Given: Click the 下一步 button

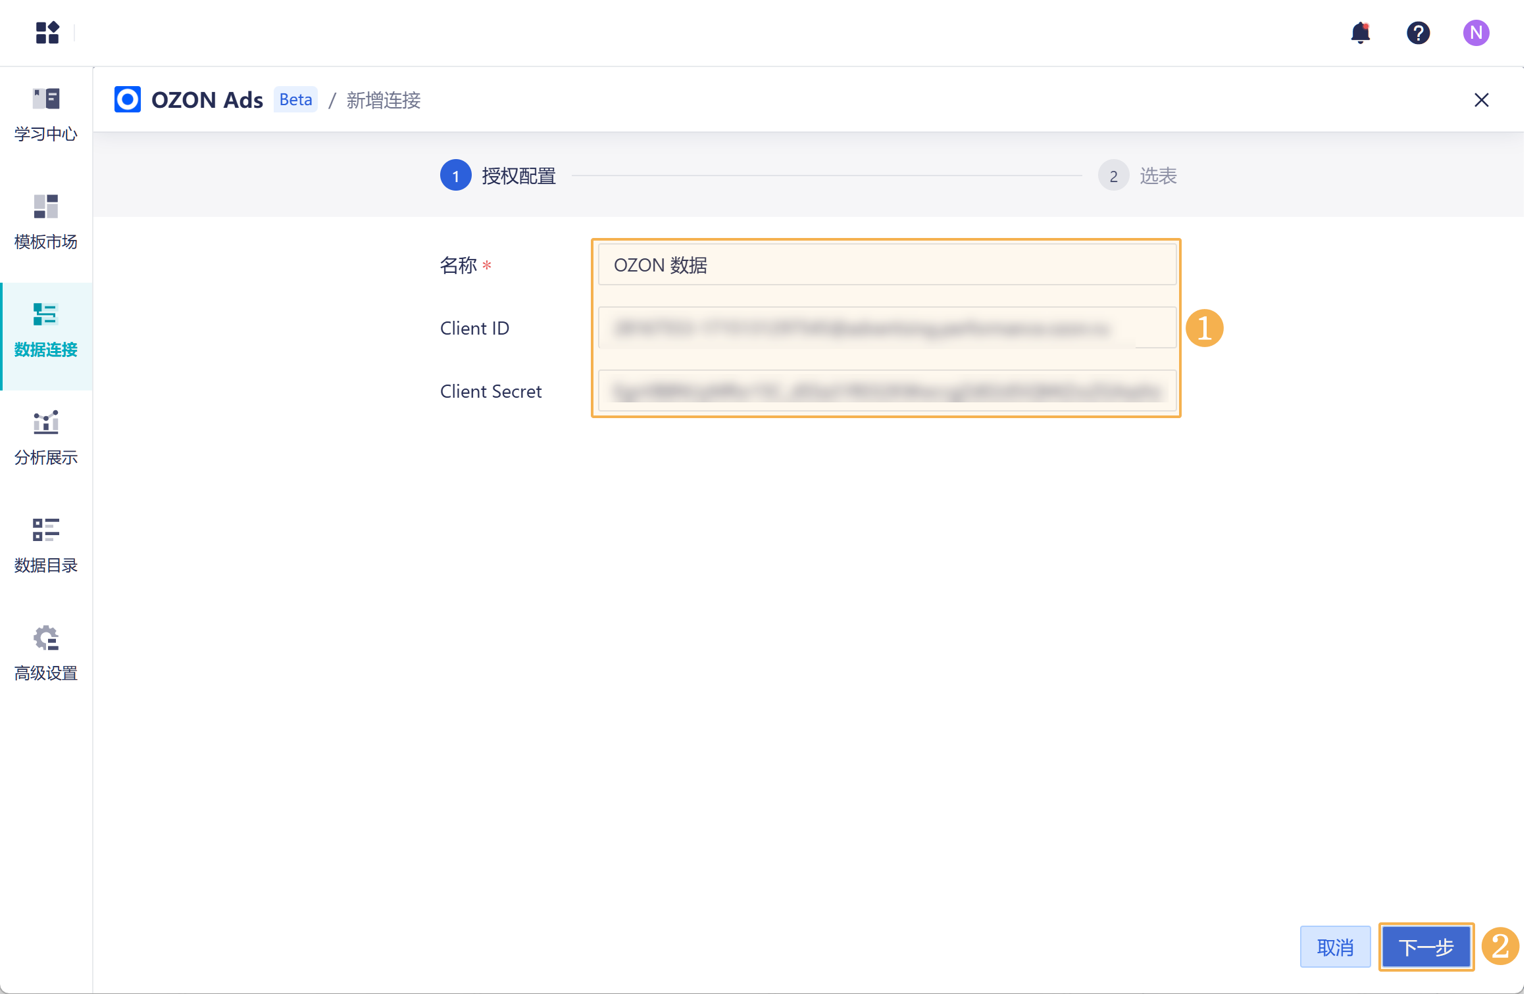Looking at the screenshot, I should (x=1426, y=947).
